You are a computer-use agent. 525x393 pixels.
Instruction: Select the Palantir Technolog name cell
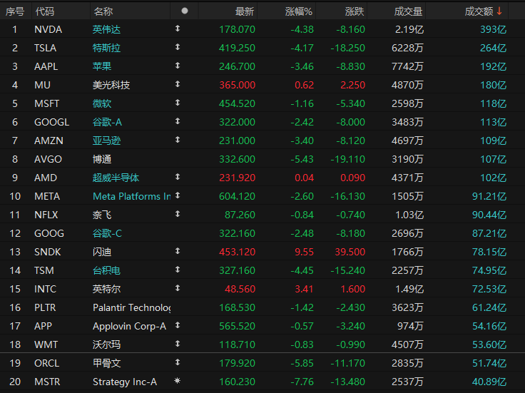pos(131,307)
